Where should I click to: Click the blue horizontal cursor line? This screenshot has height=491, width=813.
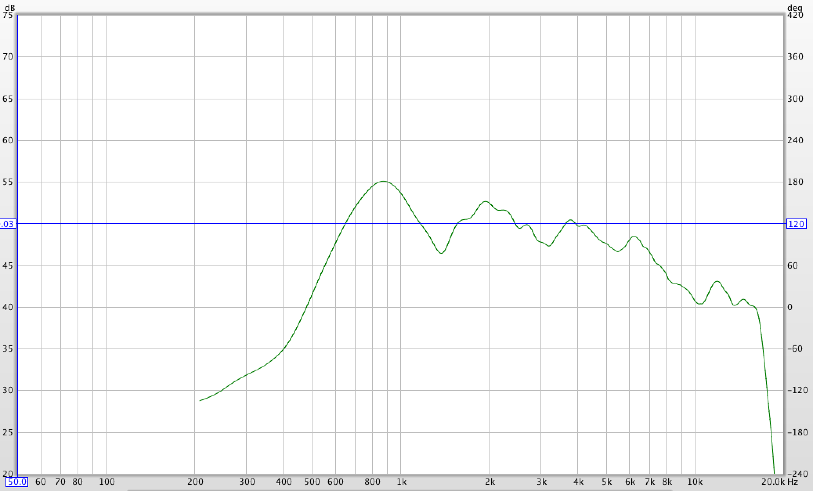coord(400,224)
